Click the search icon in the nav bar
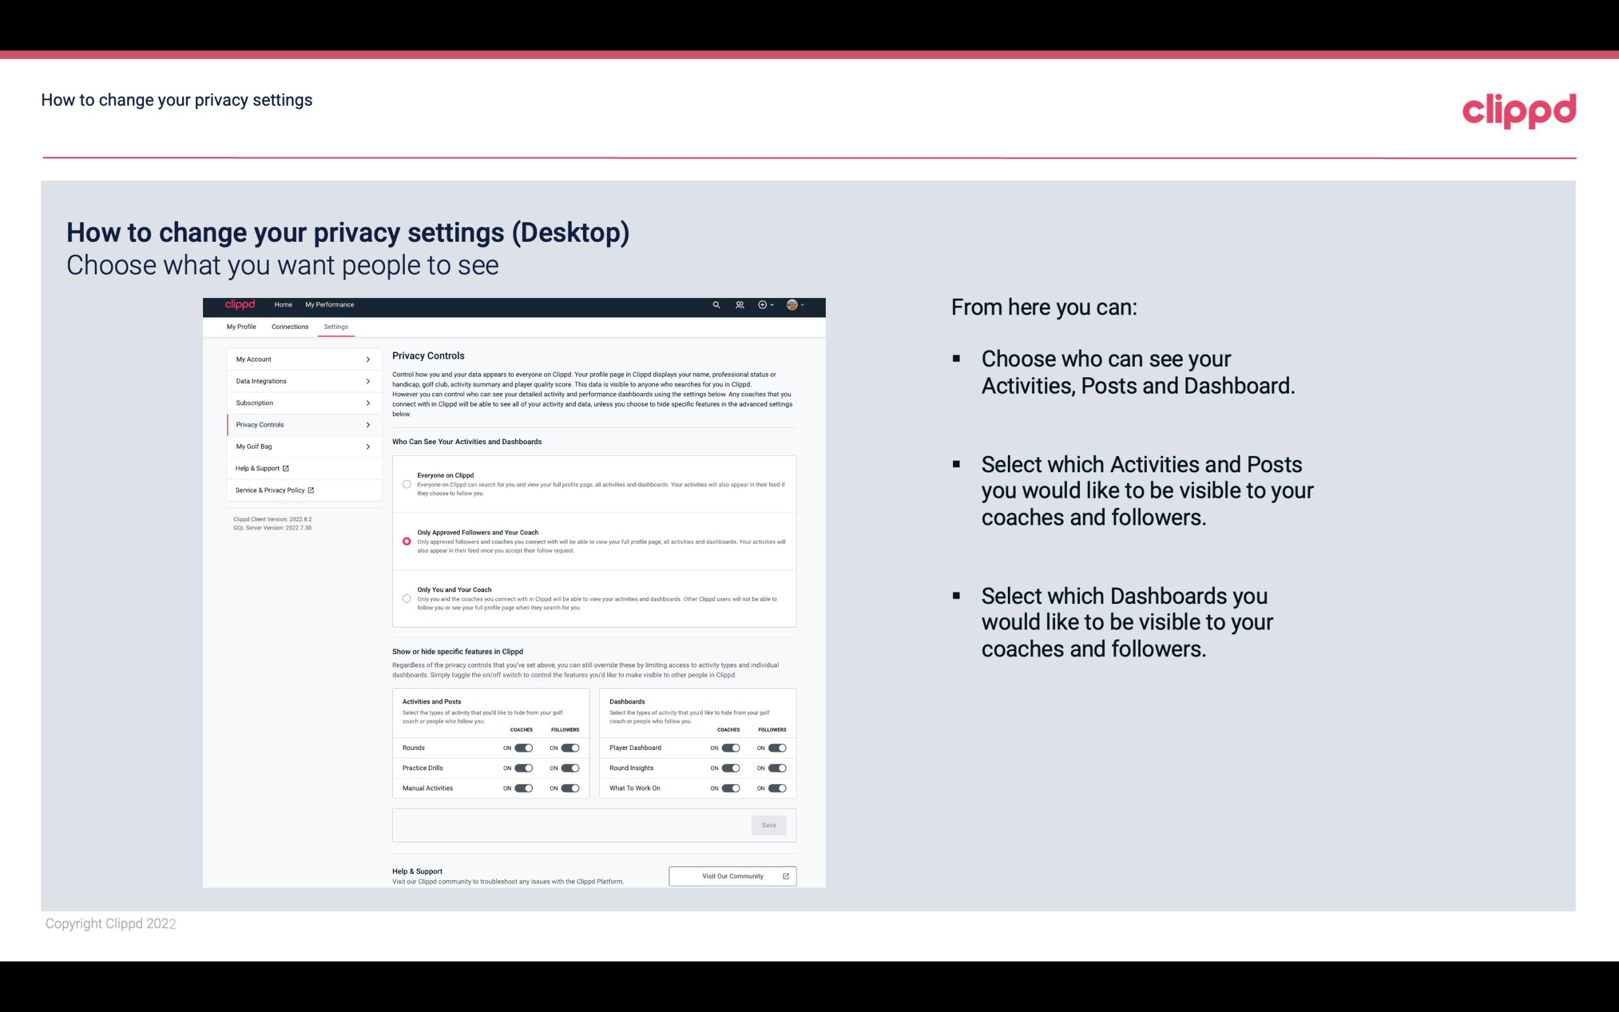 (x=716, y=305)
